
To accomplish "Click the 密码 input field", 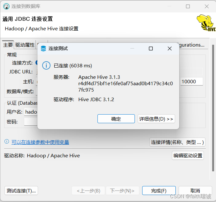I will [x=31, y=122].
